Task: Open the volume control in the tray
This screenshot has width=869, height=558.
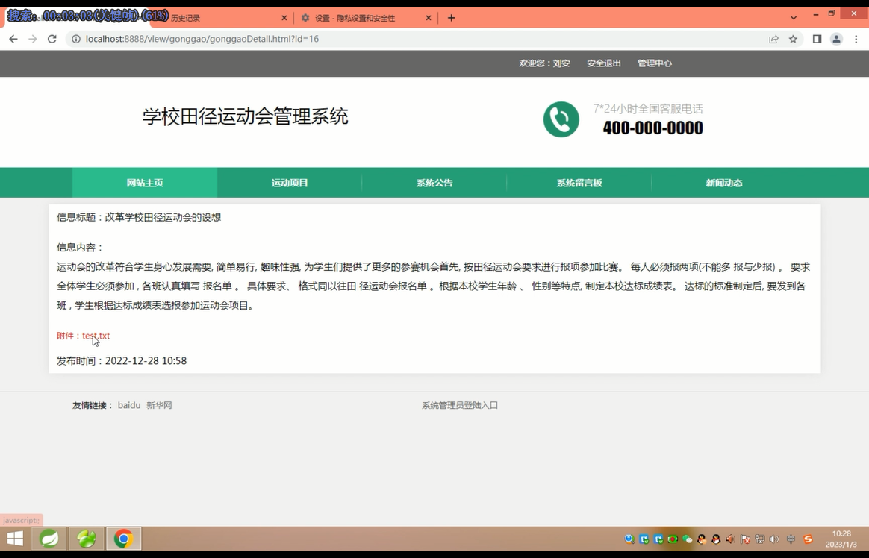Action: (775, 538)
